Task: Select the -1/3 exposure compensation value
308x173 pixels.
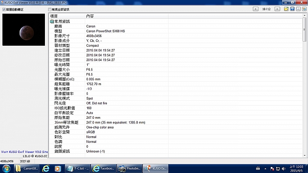Action: (x=89, y=89)
